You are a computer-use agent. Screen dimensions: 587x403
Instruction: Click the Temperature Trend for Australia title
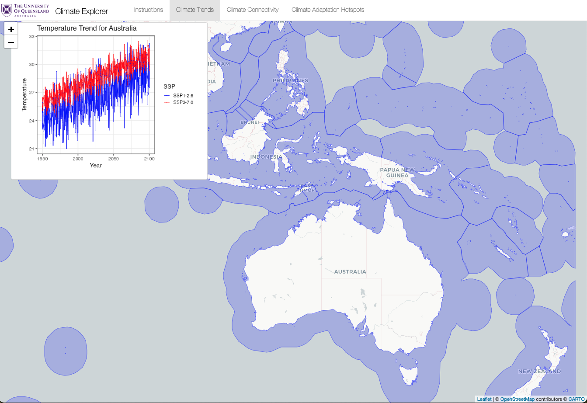87,28
